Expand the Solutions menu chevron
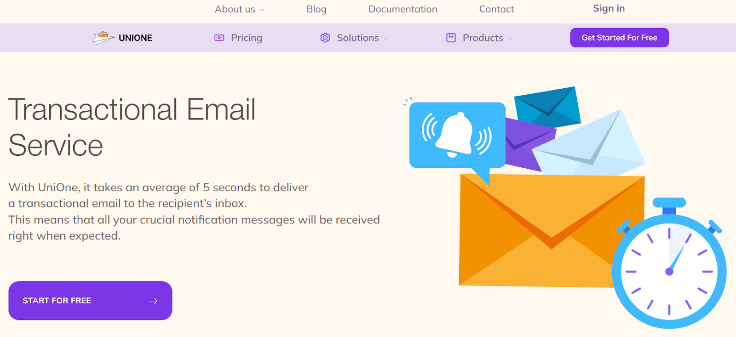Screen dimensions: 736x337 (x=386, y=39)
